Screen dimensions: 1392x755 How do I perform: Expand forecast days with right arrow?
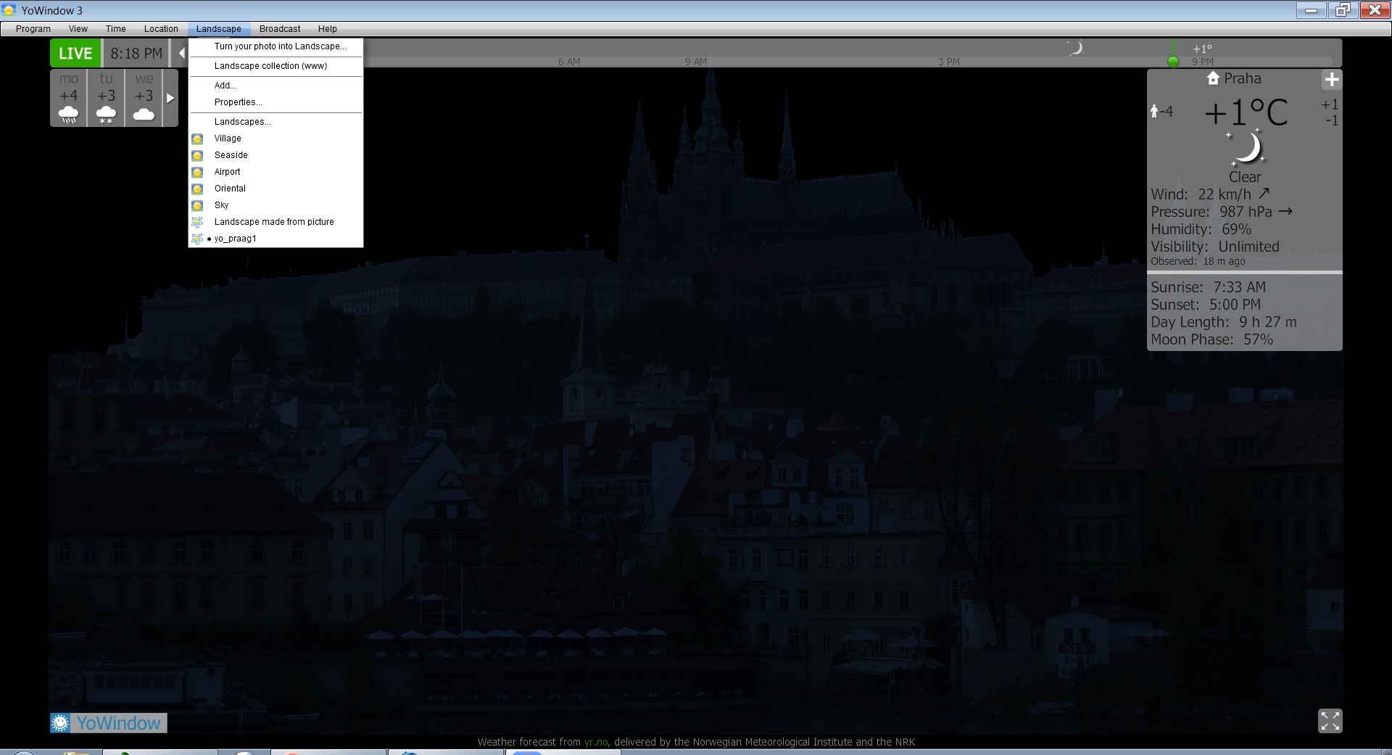pyautogui.click(x=170, y=98)
